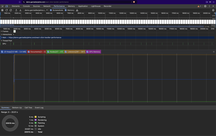The width and height of the screenshot is (216, 136).
Task: Click the green Painting color swatch
Action: click(36, 123)
